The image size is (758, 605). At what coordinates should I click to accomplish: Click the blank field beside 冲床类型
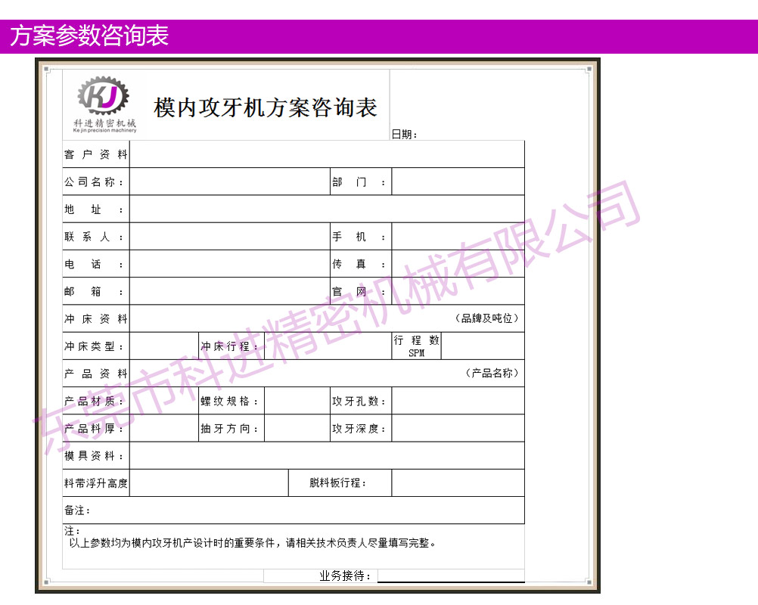tap(164, 346)
